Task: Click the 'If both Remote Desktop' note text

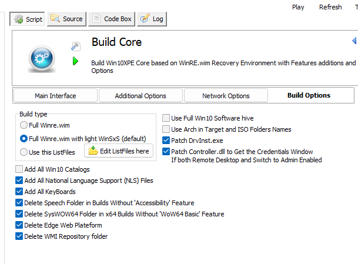Action: (246, 160)
